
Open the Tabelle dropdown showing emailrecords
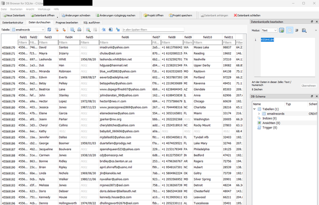pyautogui.click(x=28, y=30)
